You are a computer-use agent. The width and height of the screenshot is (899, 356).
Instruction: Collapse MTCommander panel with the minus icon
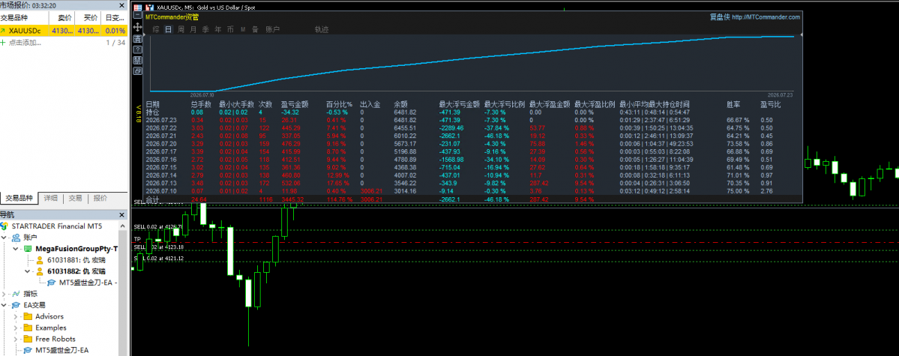click(x=138, y=15)
